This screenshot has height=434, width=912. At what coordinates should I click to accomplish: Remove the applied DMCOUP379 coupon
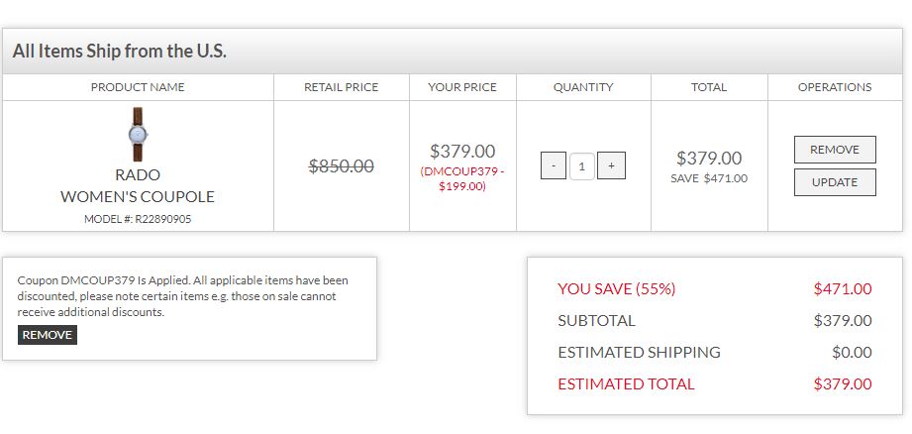click(x=48, y=335)
